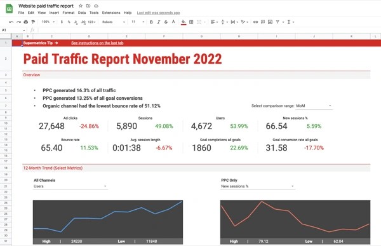381x246 pixels.
Task: Open the Roboto font dropdown
Action: [x=114, y=22]
